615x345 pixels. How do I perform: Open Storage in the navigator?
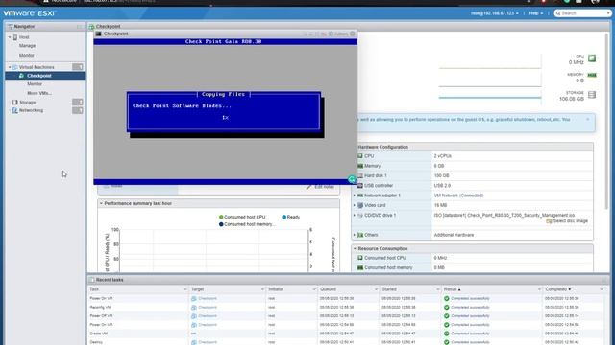[28, 103]
